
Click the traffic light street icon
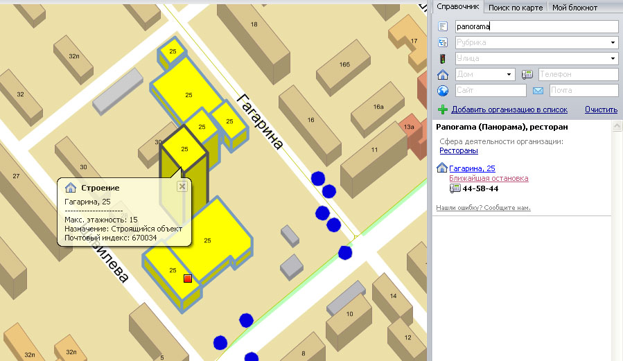point(443,59)
